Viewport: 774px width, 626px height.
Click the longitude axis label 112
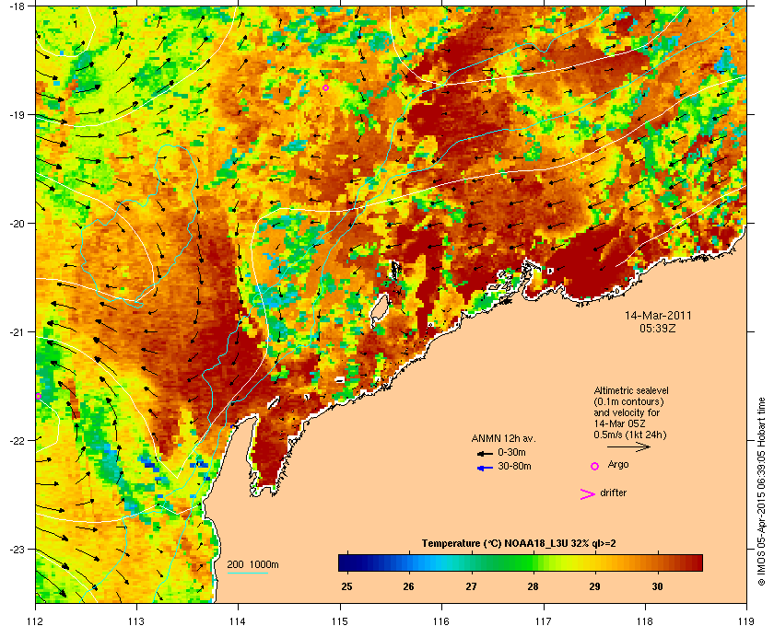[35, 620]
